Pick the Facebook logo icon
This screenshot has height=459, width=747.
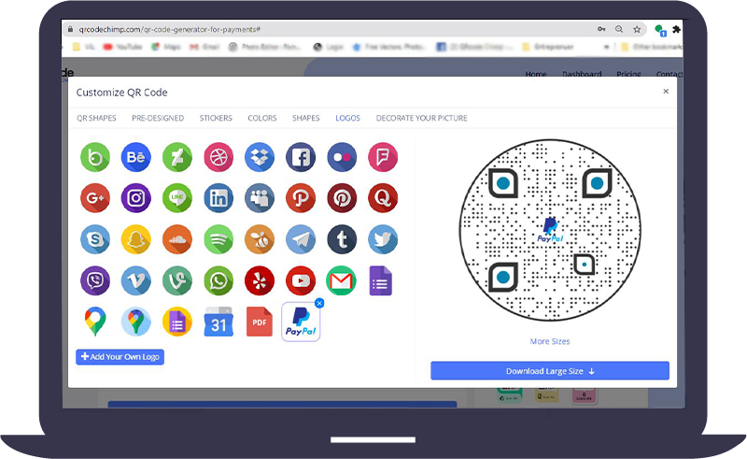click(x=300, y=157)
